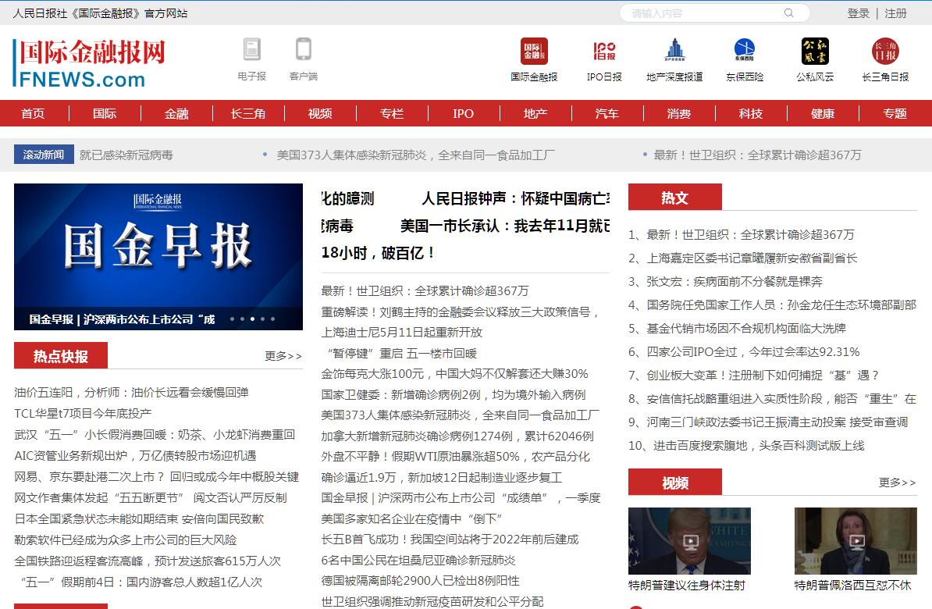Click the 登录 login link
Image resolution: width=932 pixels, height=609 pixels.
click(x=858, y=13)
